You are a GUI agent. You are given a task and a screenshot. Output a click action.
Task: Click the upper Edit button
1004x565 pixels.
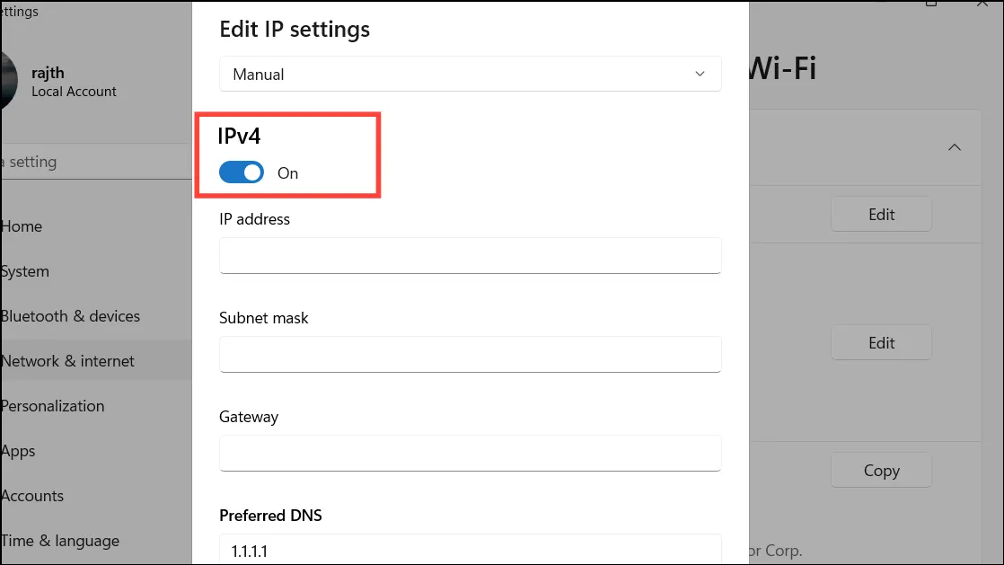click(881, 215)
